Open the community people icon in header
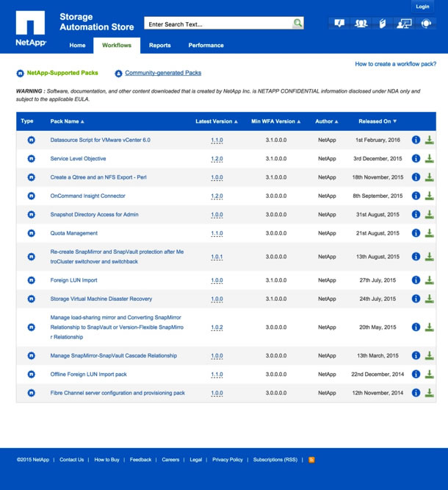Screen dimensions: 448x490 click(361, 24)
